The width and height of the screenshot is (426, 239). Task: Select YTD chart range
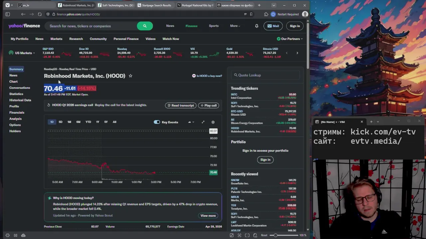click(88, 122)
